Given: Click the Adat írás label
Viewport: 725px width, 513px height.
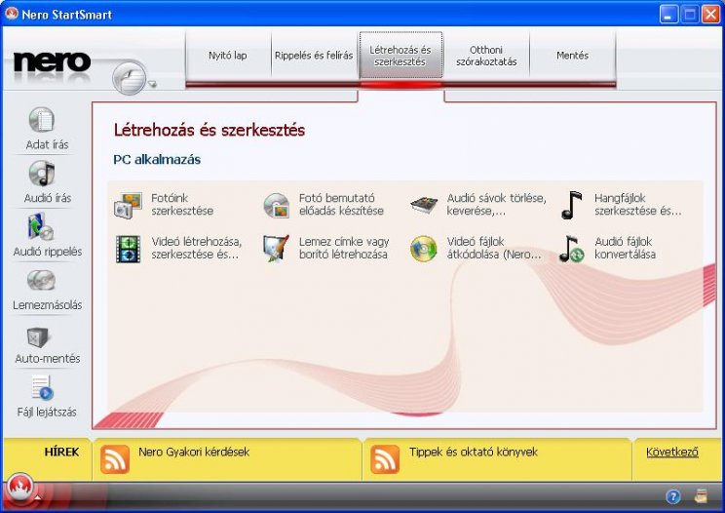Looking at the screenshot, I should point(47,144).
